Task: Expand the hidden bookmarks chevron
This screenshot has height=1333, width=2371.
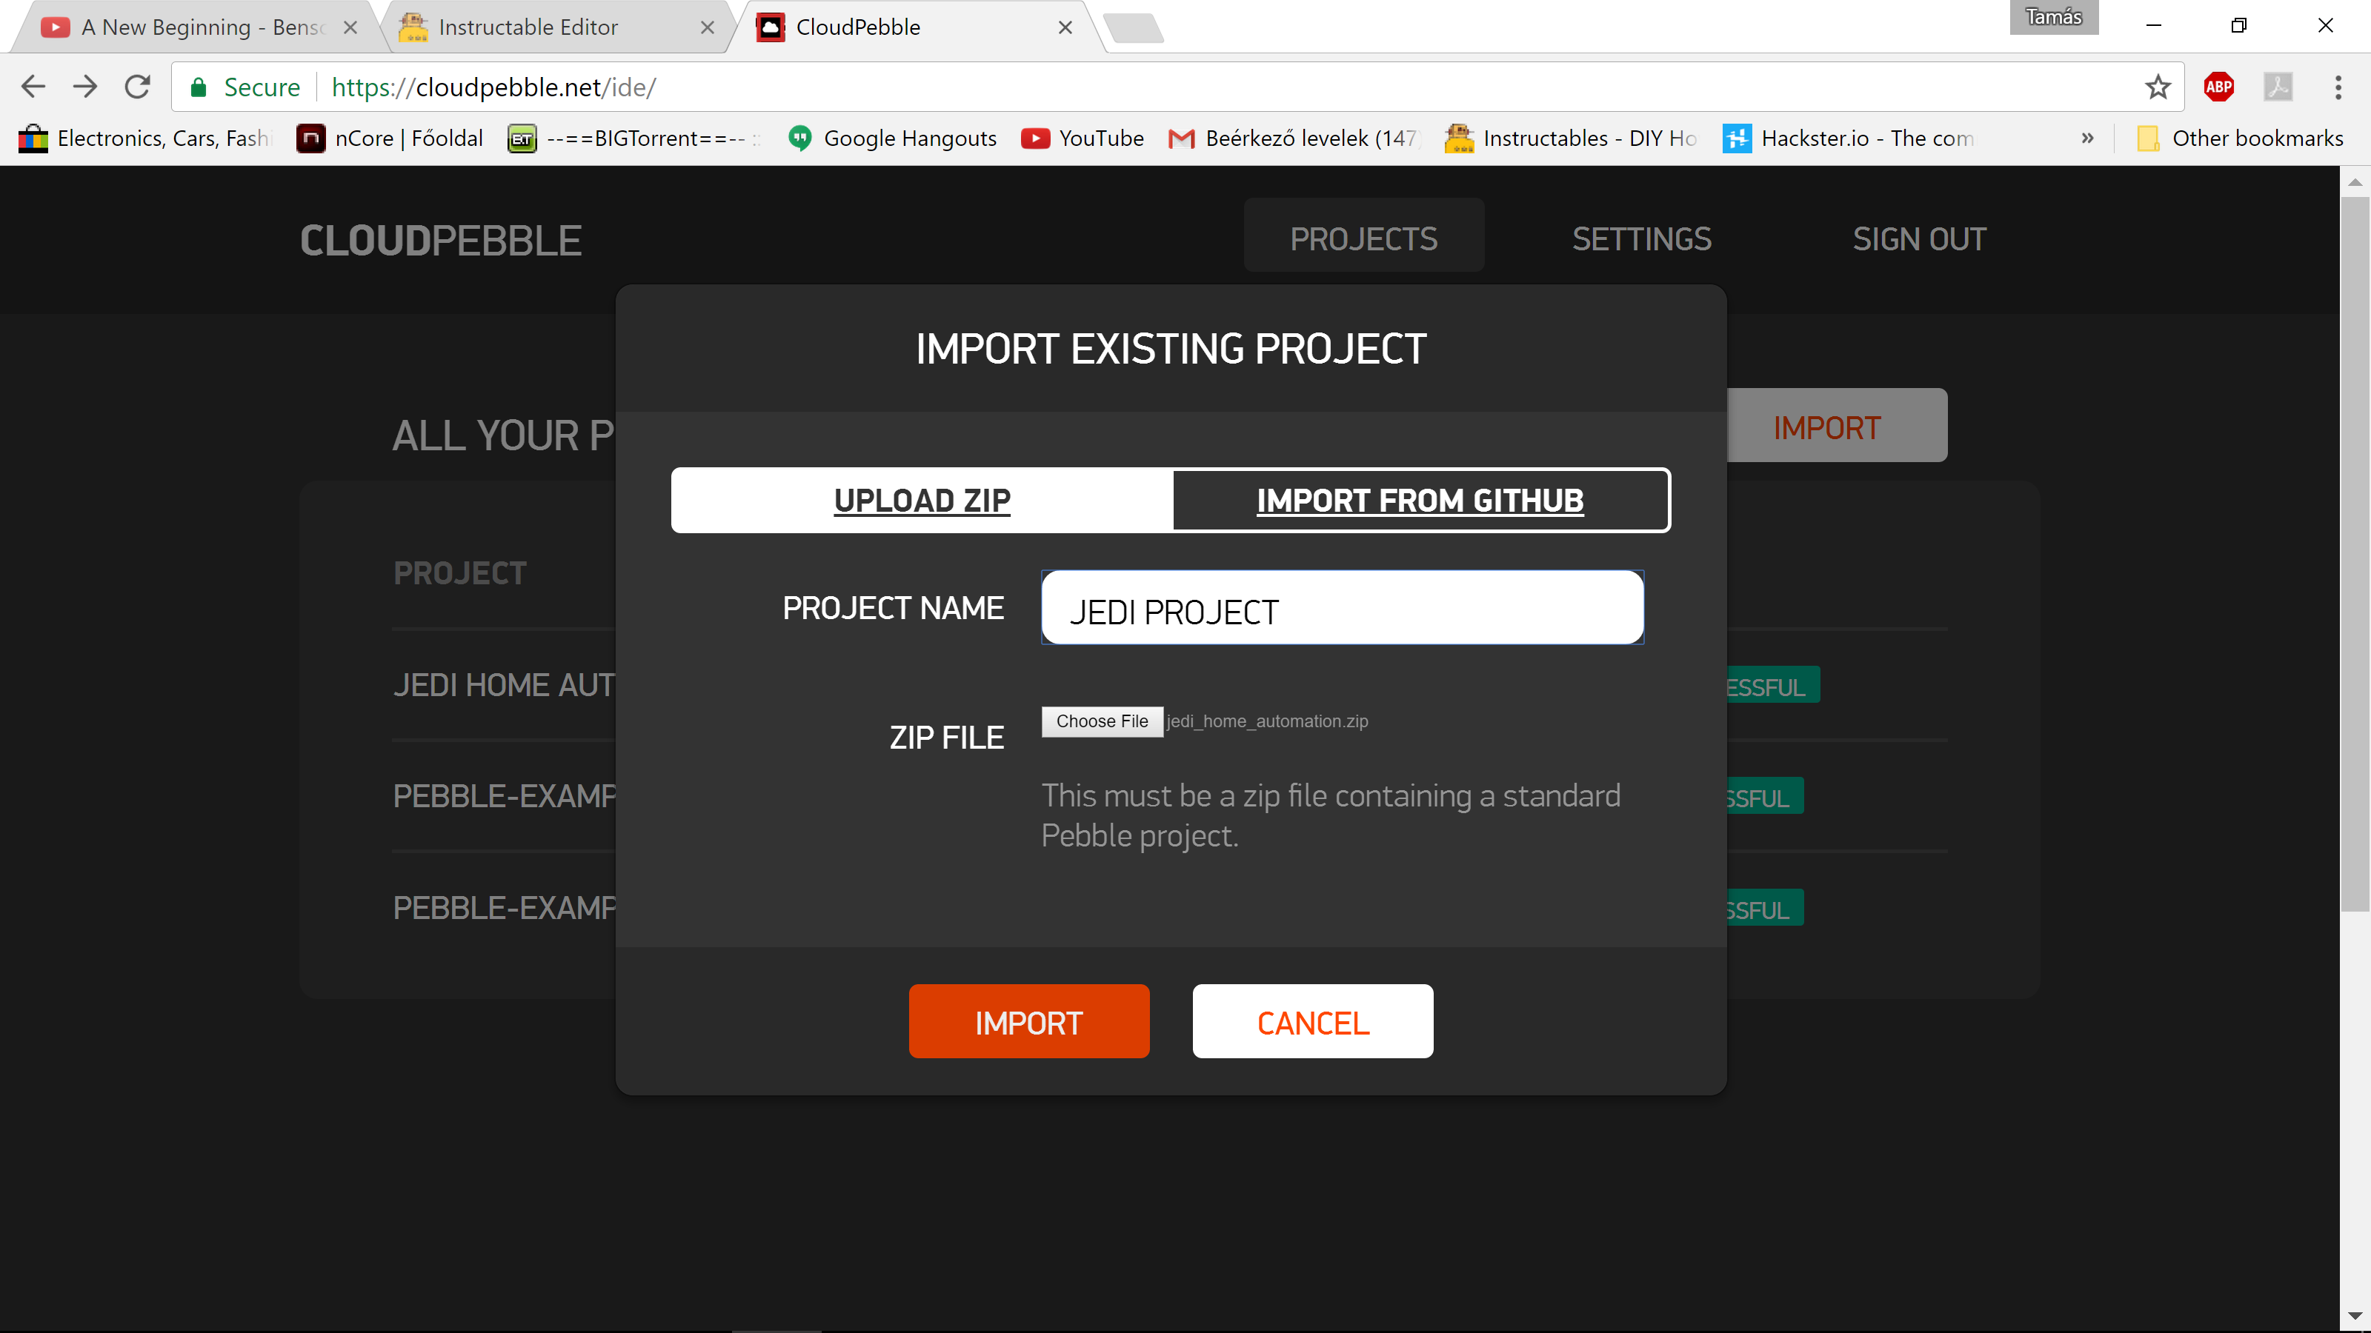Action: (2087, 138)
